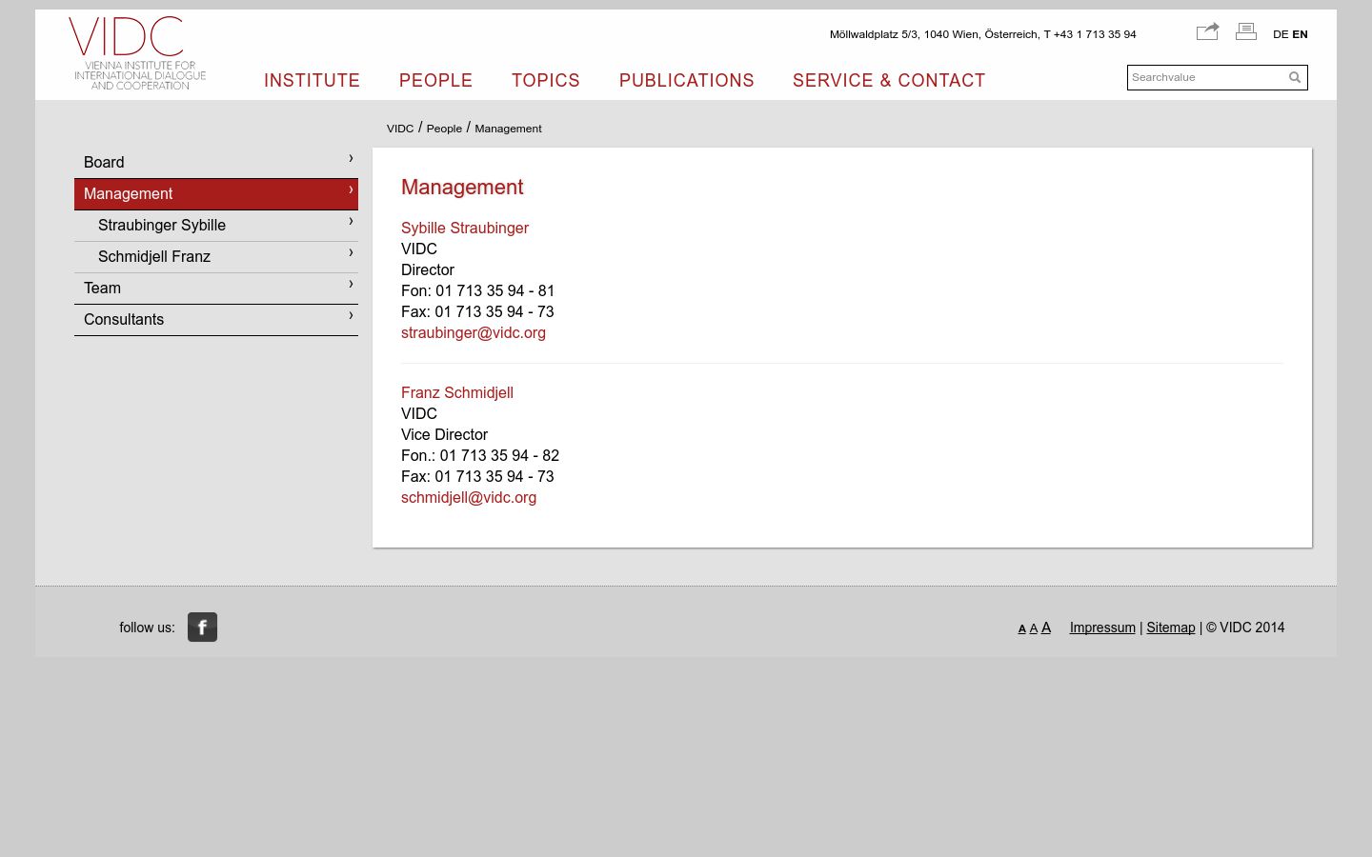Email schmidjell@vidc.org
Viewport: 1372px width, 857px height.
(x=469, y=497)
